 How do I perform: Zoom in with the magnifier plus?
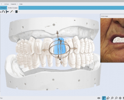(x=112, y=98)
